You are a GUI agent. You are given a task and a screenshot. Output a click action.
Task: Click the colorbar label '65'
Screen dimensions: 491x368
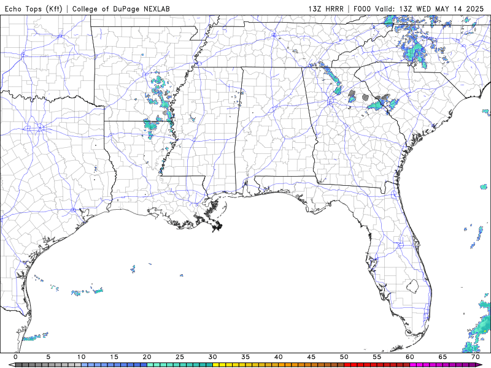pyautogui.click(x=443, y=357)
